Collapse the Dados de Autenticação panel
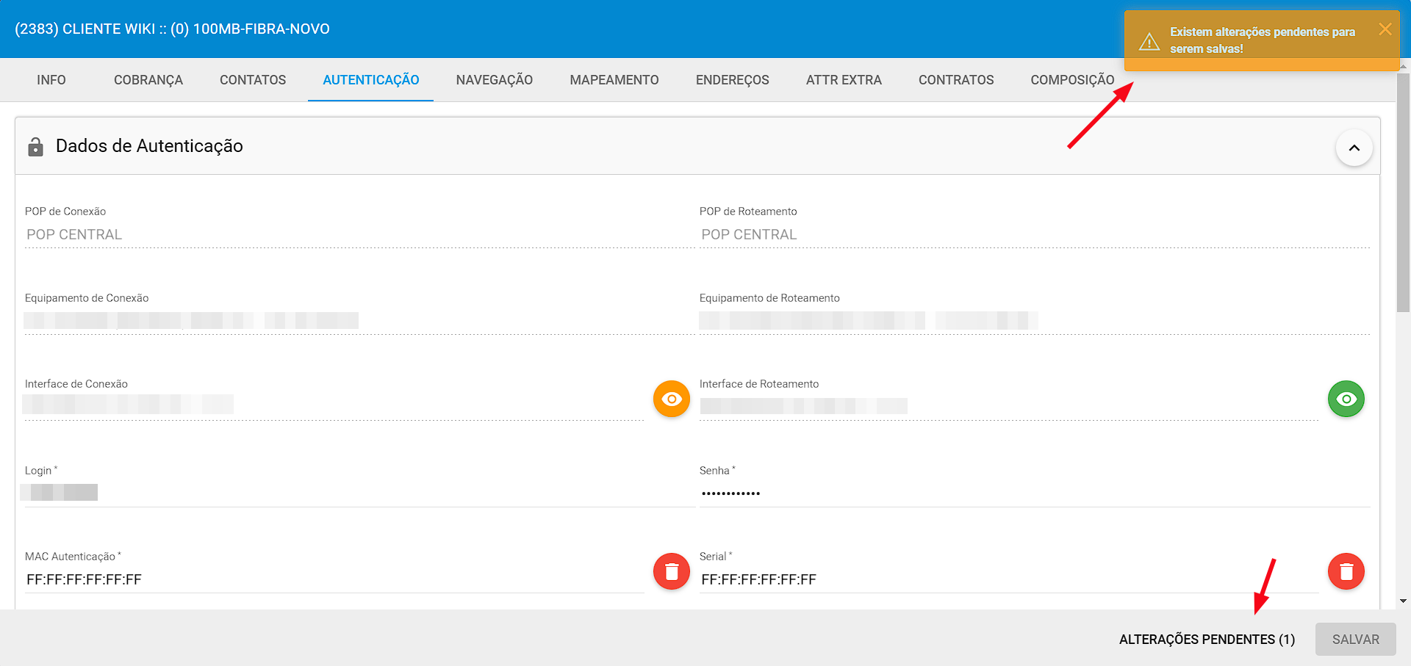Image resolution: width=1411 pixels, height=666 pixels. [1354, 148]
